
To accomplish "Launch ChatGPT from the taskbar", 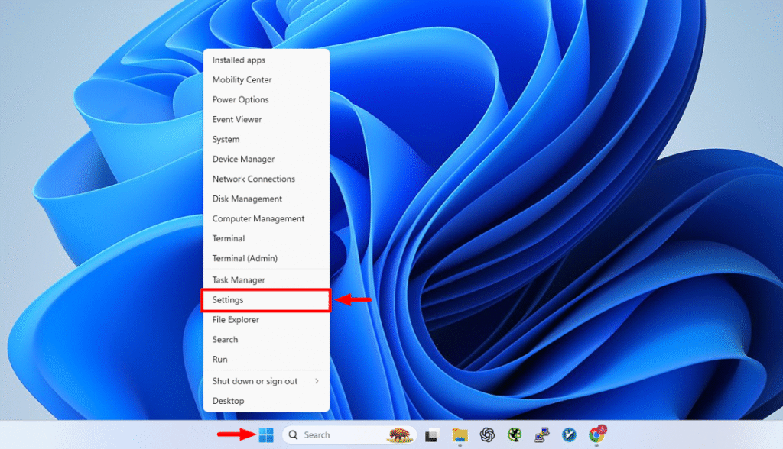I will coord(487,434).
